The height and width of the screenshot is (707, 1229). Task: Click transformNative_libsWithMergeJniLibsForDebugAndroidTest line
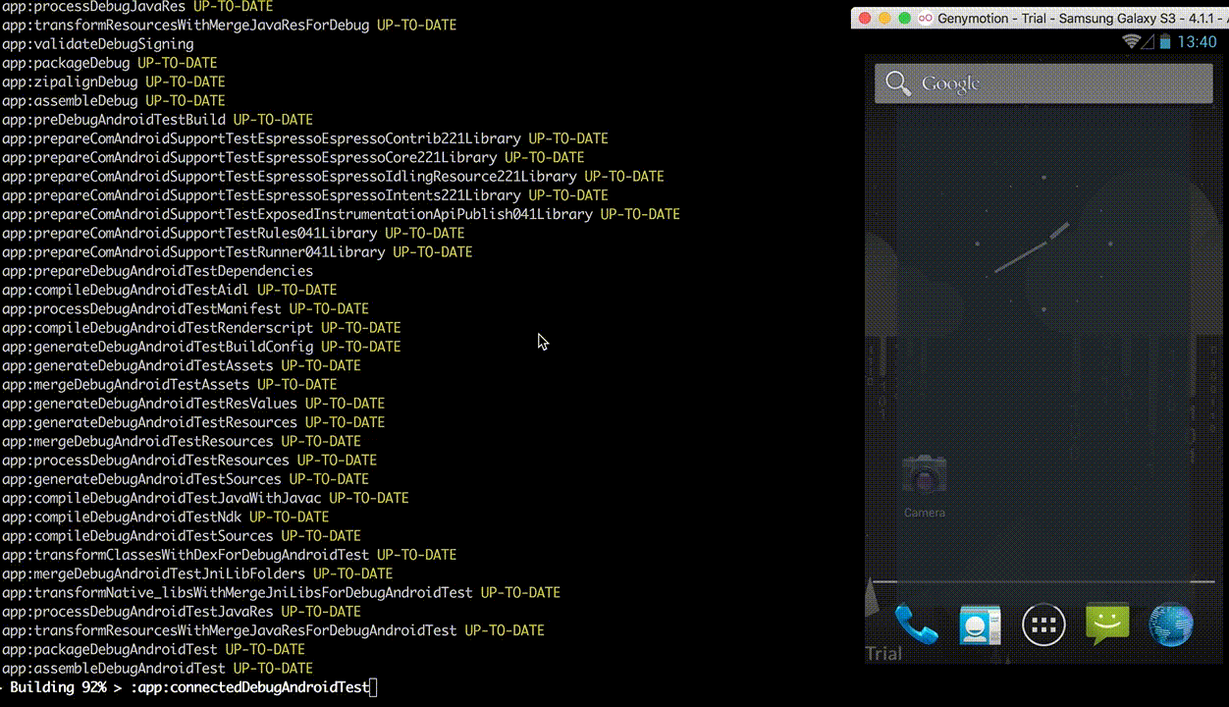pos(281,593)
